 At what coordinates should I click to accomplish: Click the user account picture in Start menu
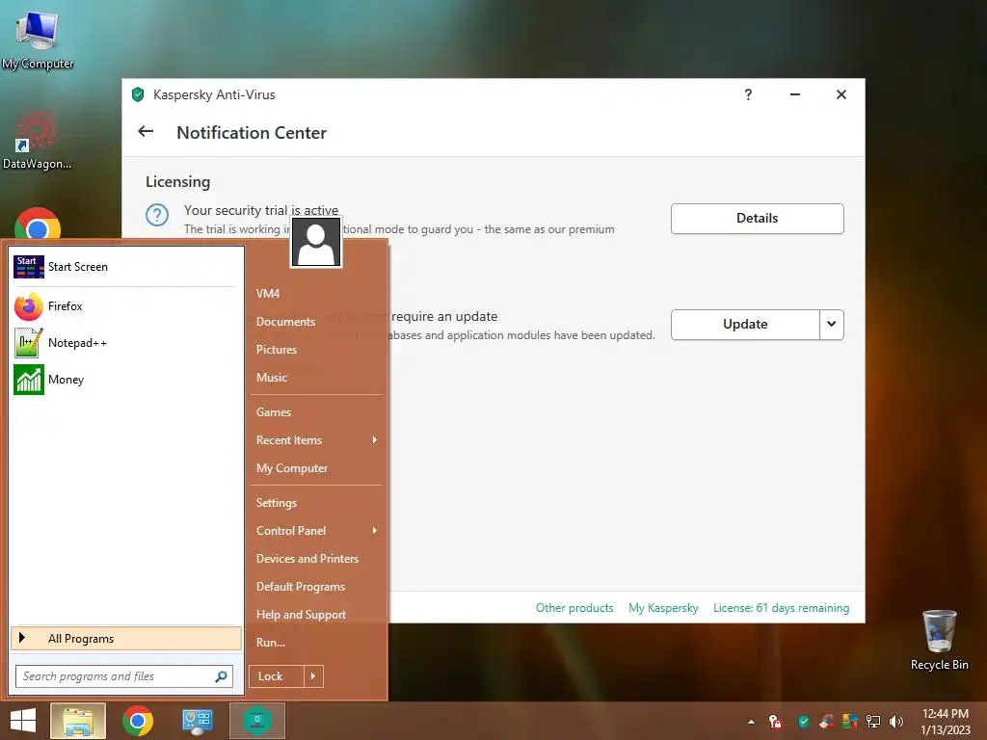[x=316, y=242]
